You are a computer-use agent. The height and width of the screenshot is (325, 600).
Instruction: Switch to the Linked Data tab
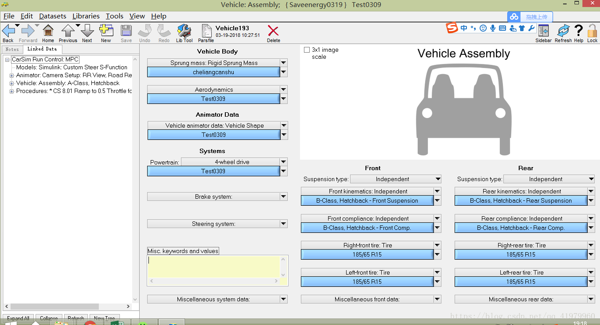pyautogui.click(x=42, y=49)
